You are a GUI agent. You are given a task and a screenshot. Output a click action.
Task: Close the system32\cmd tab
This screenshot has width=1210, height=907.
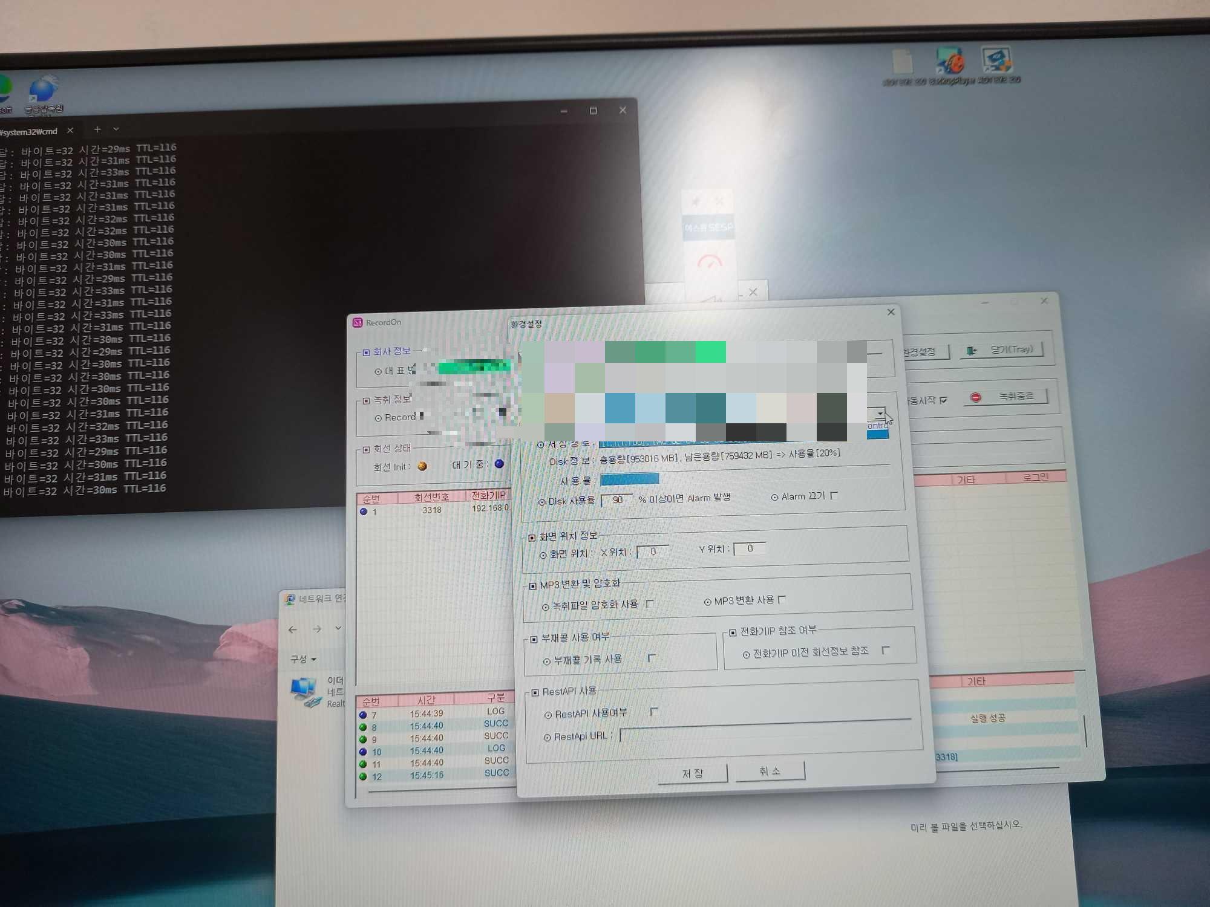pyautogui.click(x=70, y=130)
